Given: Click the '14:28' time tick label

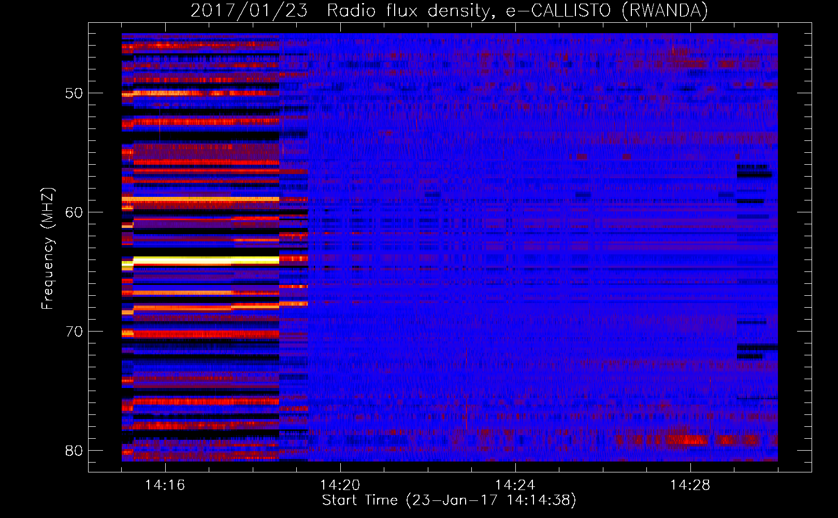Looking at the screenshot, I should [690, 485].
